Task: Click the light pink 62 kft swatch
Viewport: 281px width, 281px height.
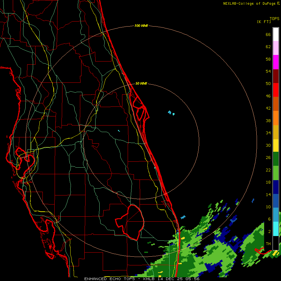Action: [276, 48]
